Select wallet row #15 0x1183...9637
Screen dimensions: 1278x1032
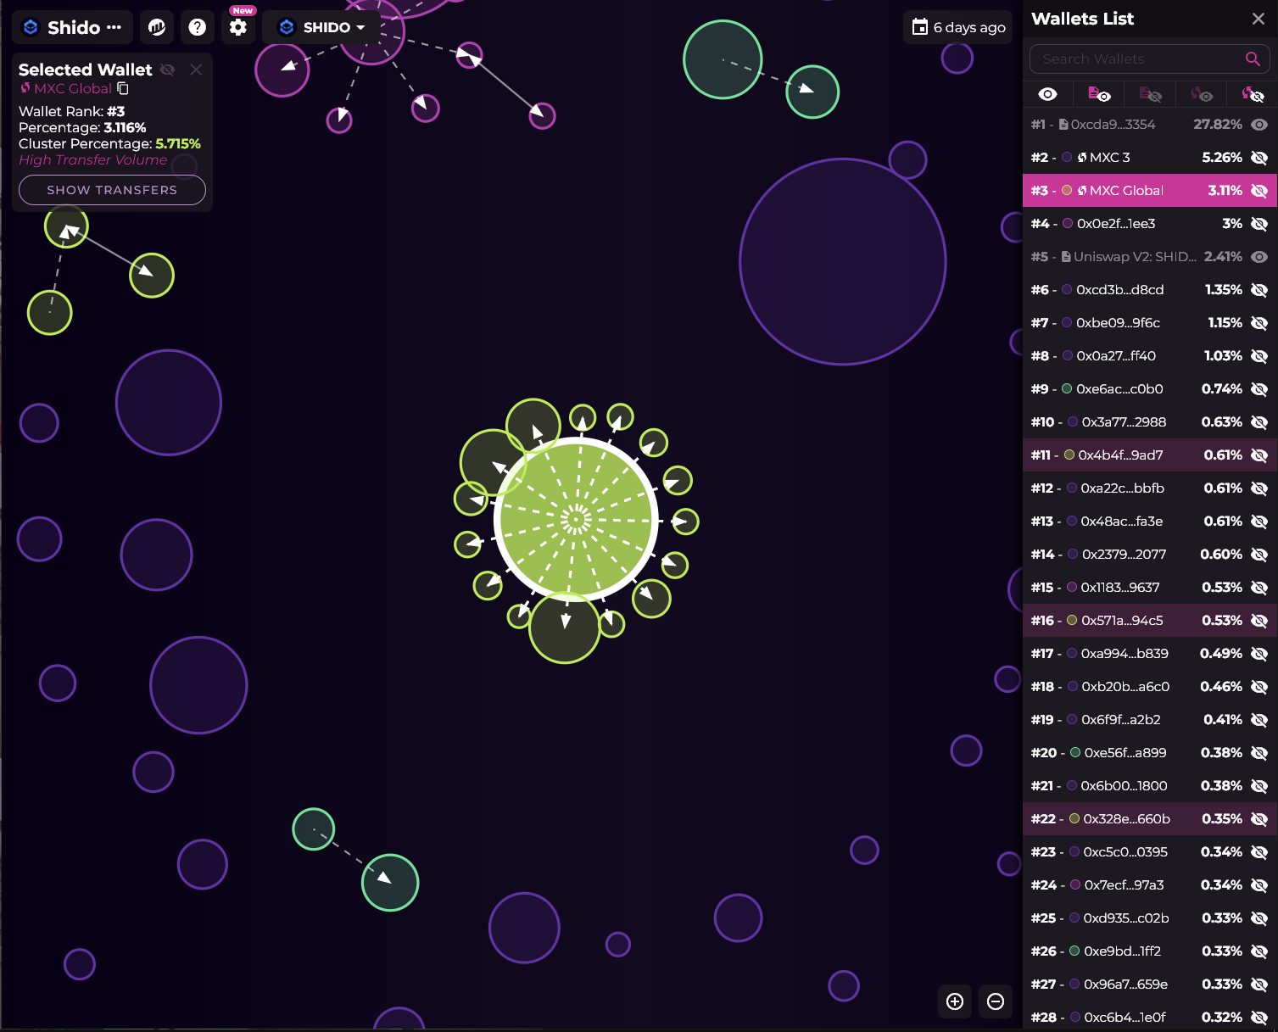(1150, 587)
